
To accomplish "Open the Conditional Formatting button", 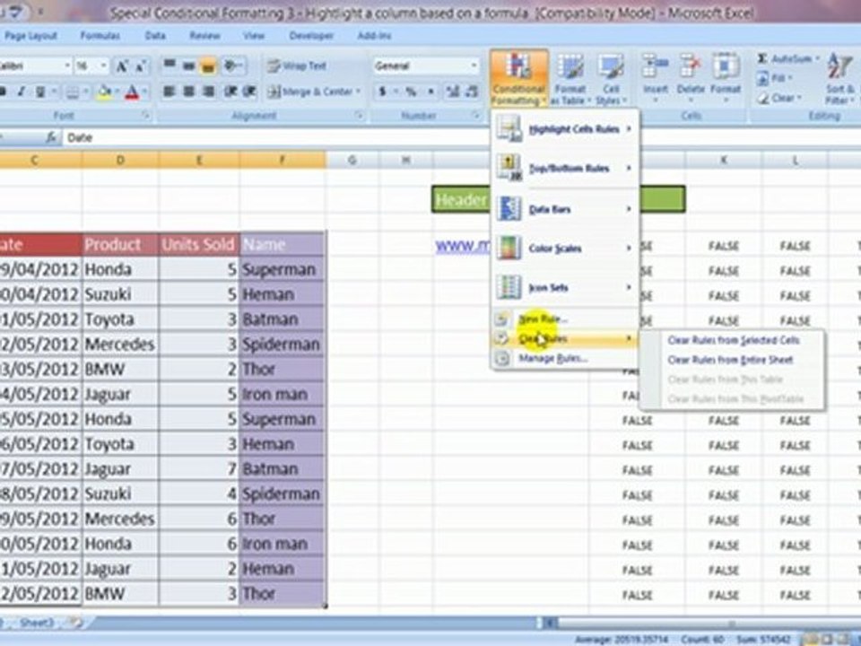I will (519, 79).
